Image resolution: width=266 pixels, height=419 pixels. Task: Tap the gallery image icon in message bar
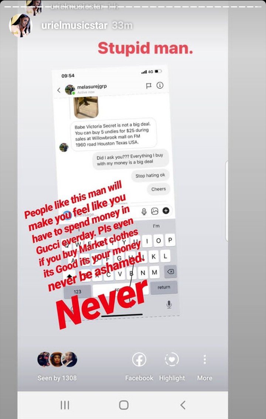pyautogui.click(x=155, y=211)
